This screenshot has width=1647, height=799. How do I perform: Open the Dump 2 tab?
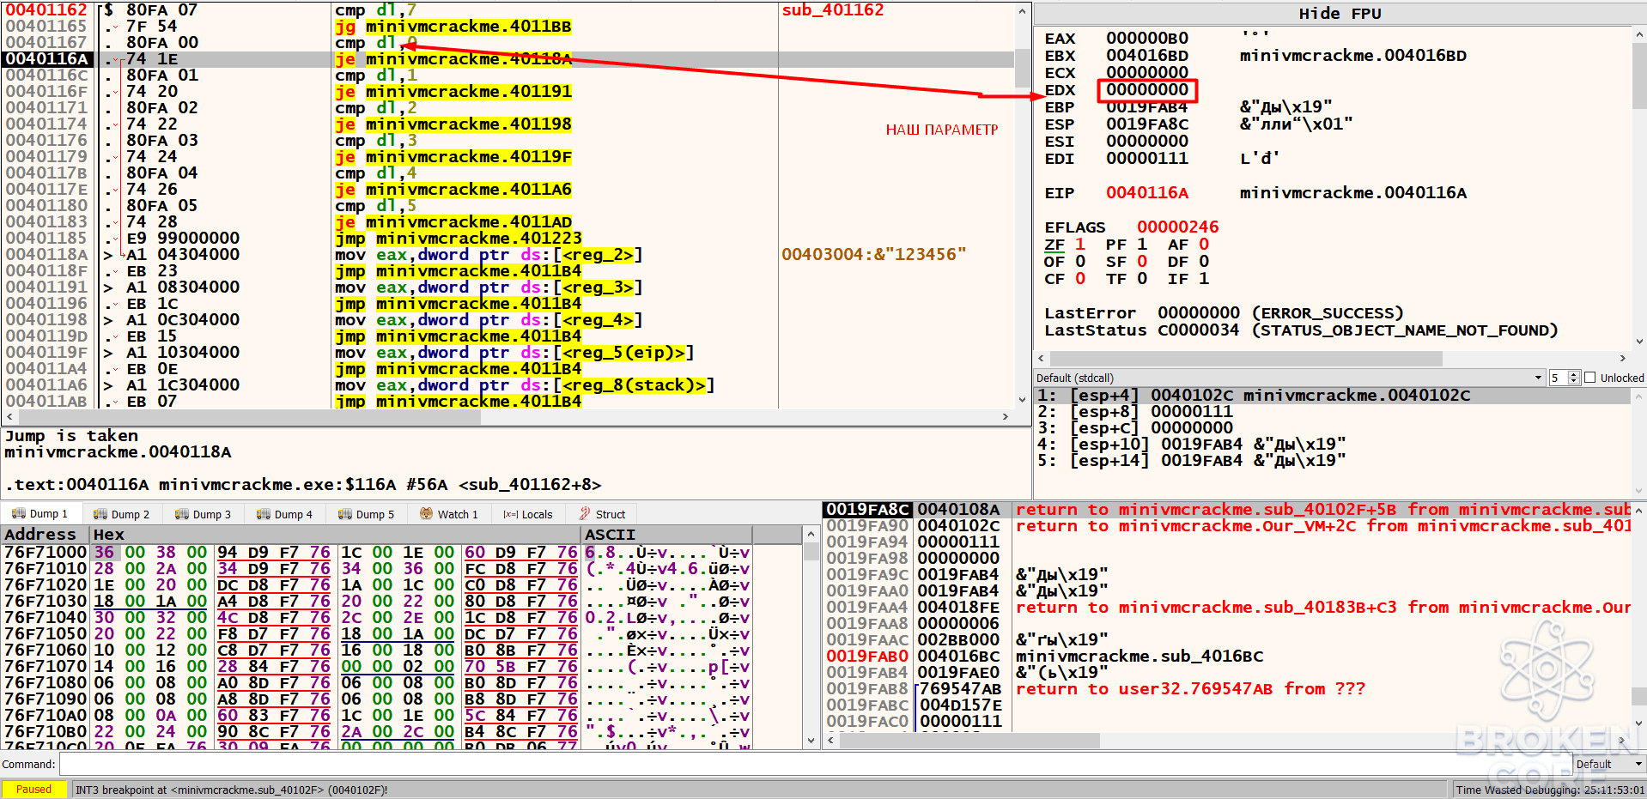pos(121,514)
